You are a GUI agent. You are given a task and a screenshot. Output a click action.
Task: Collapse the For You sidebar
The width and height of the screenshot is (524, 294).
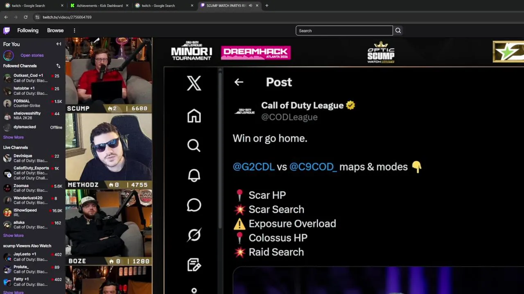59,44
